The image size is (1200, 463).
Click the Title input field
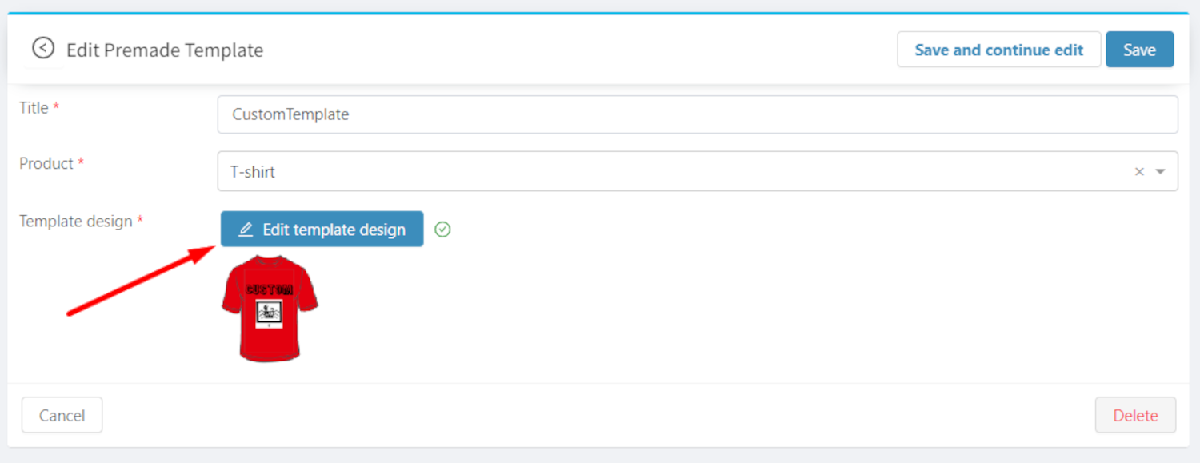click(x=697, y=114)
